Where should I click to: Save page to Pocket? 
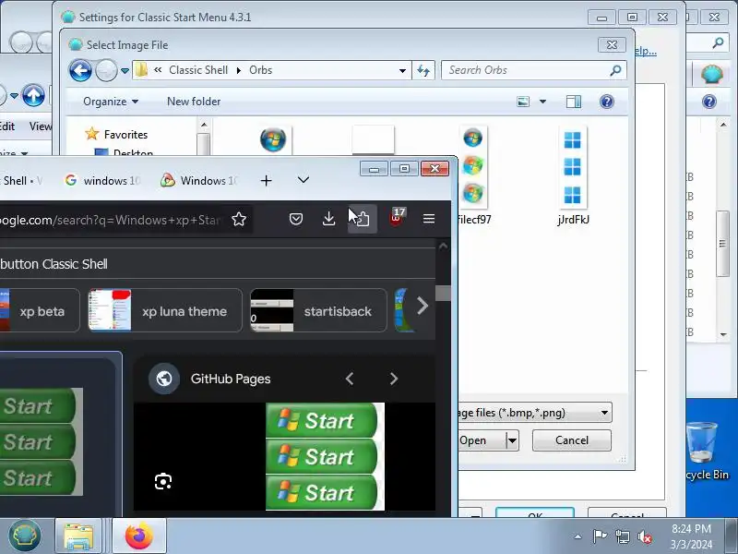(296, 219)
